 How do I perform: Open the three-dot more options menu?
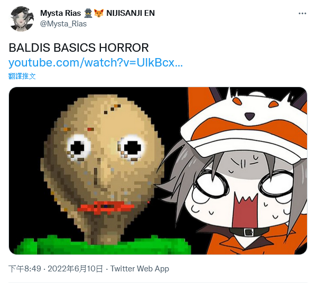tap(302, 14)
